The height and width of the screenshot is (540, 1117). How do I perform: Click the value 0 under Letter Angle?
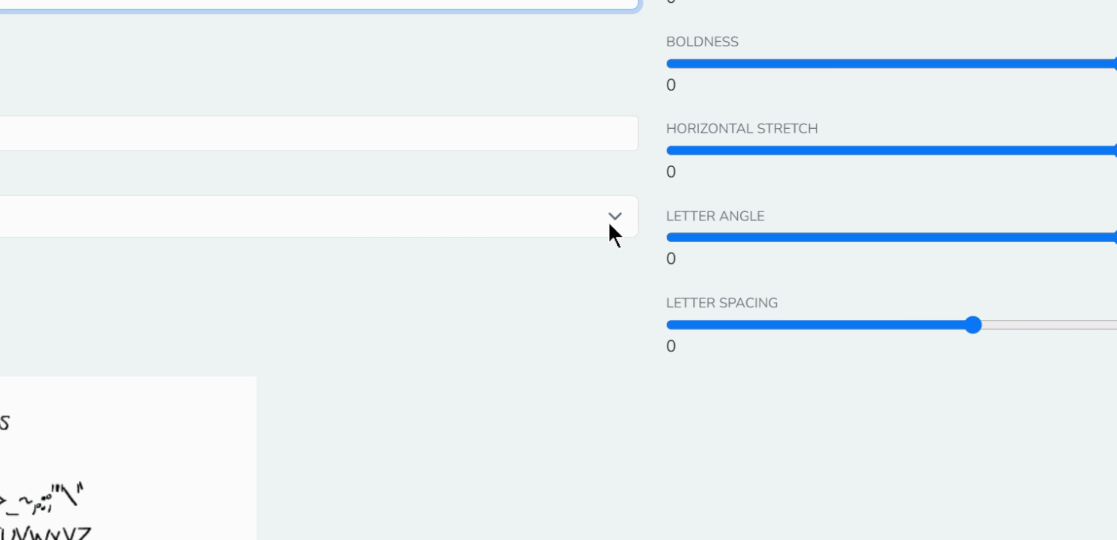(x=671, y=259)
